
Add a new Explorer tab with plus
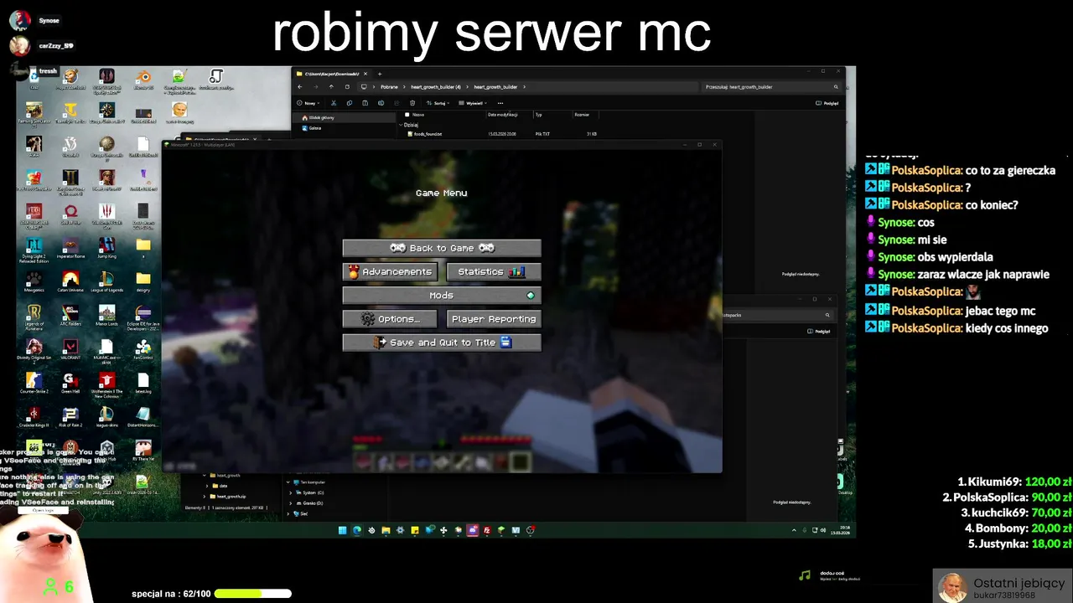coord(380,74)
